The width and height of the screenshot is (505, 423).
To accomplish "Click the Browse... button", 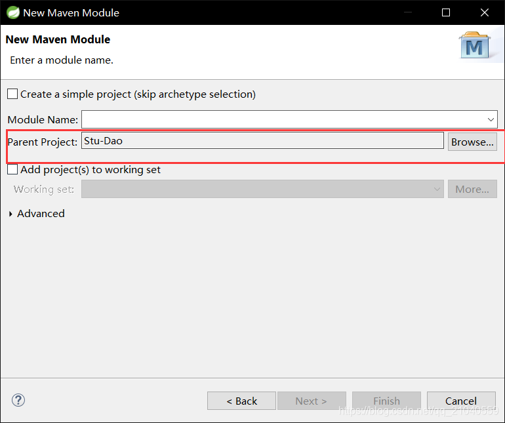I will tap(472, 142).
